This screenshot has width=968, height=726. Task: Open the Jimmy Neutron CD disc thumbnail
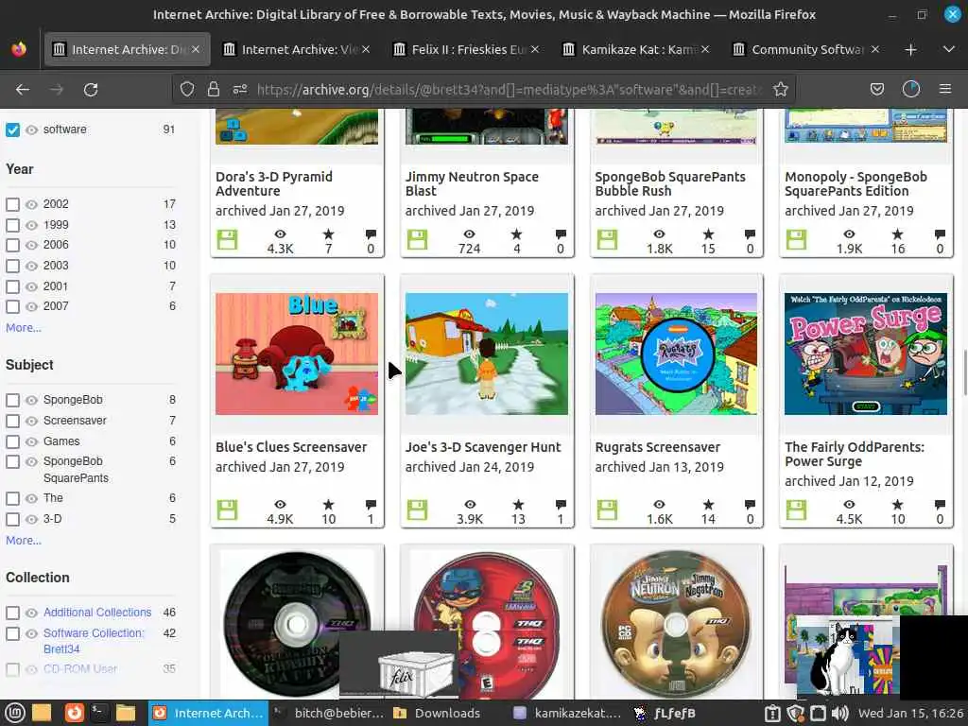[x=676, y=625]
